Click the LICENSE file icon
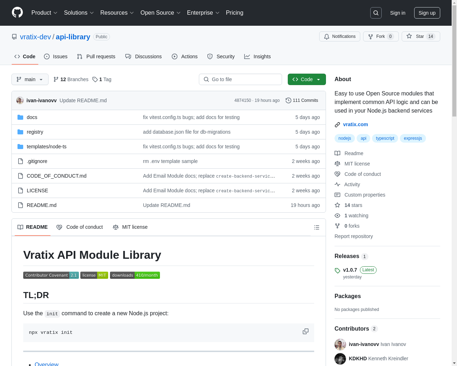Screen dimensions: 457x366 pyautogui.click(x=20, y=191)
